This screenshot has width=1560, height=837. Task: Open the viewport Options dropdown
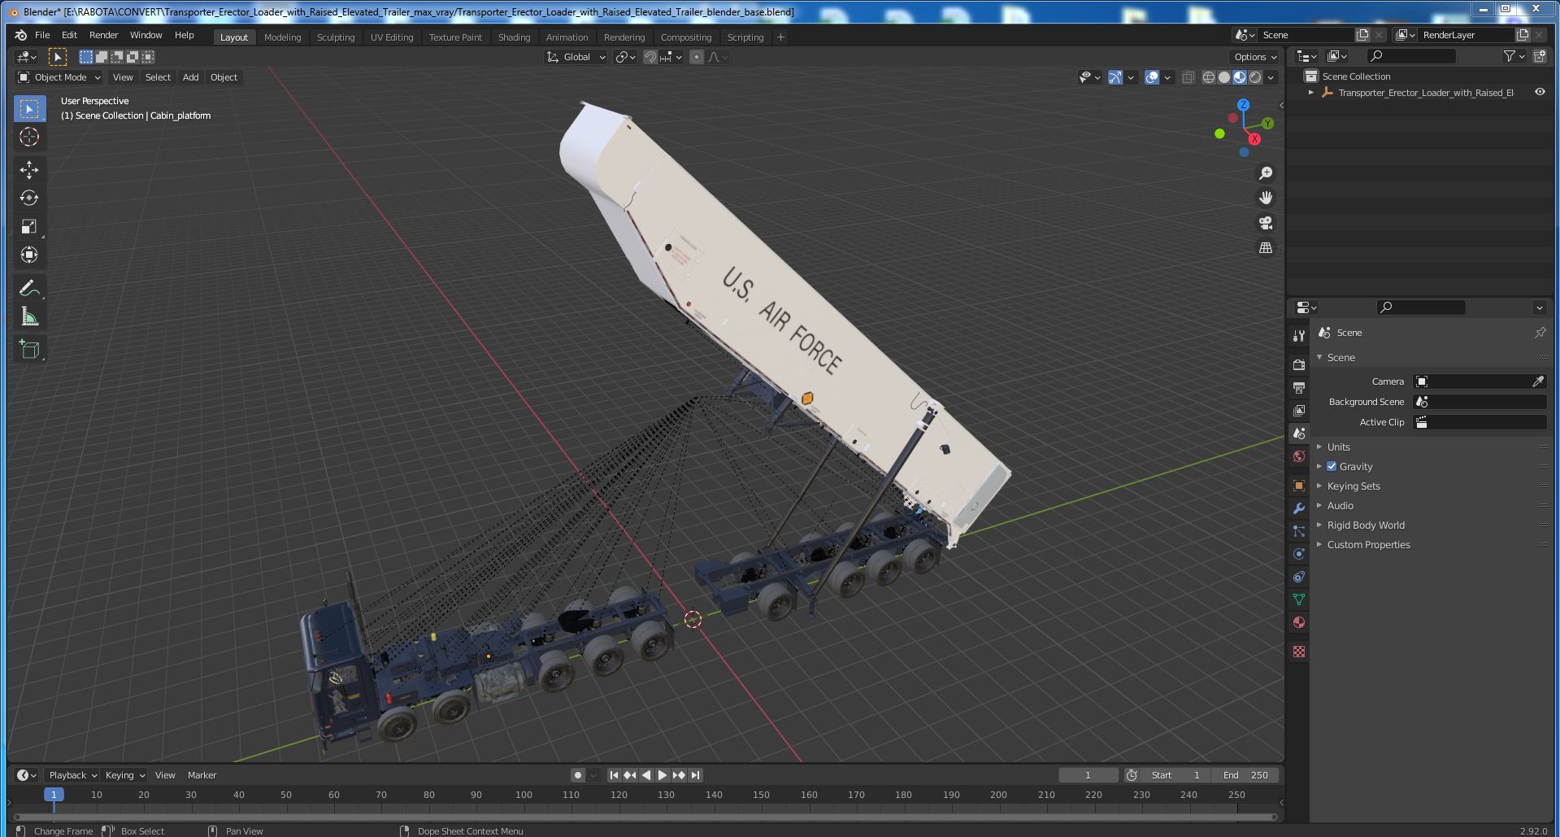click(1254, 57)
